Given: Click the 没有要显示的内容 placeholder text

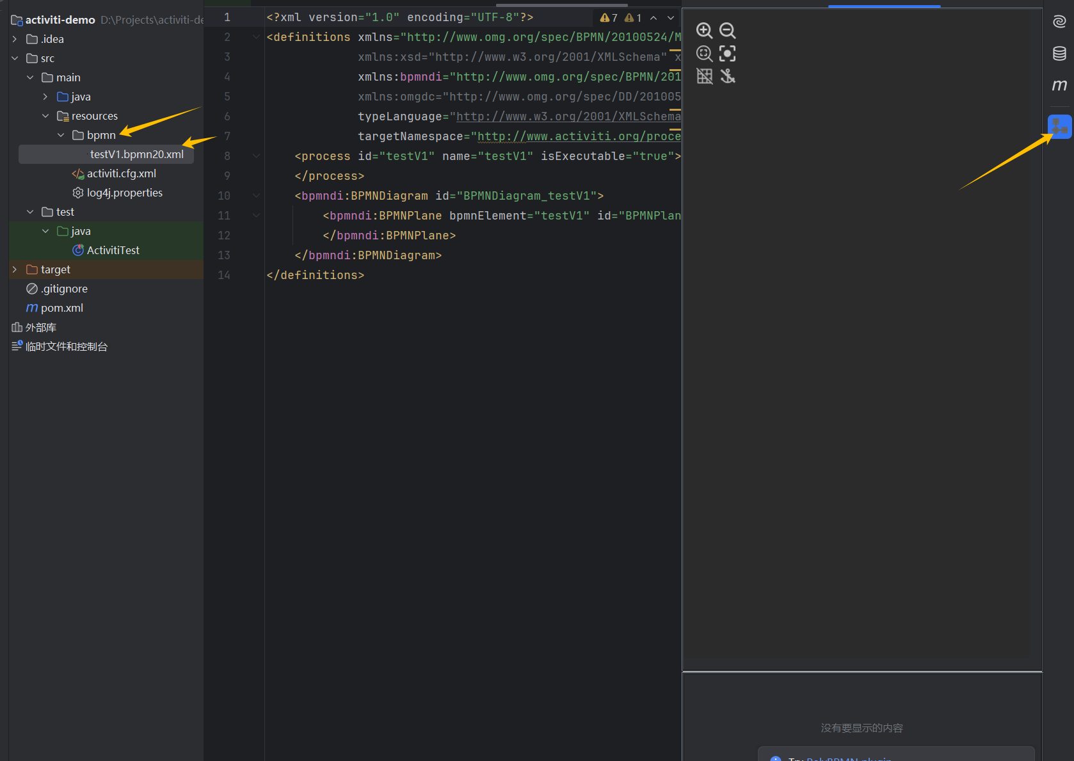Looking at the screenshot, I should (862, 728).
